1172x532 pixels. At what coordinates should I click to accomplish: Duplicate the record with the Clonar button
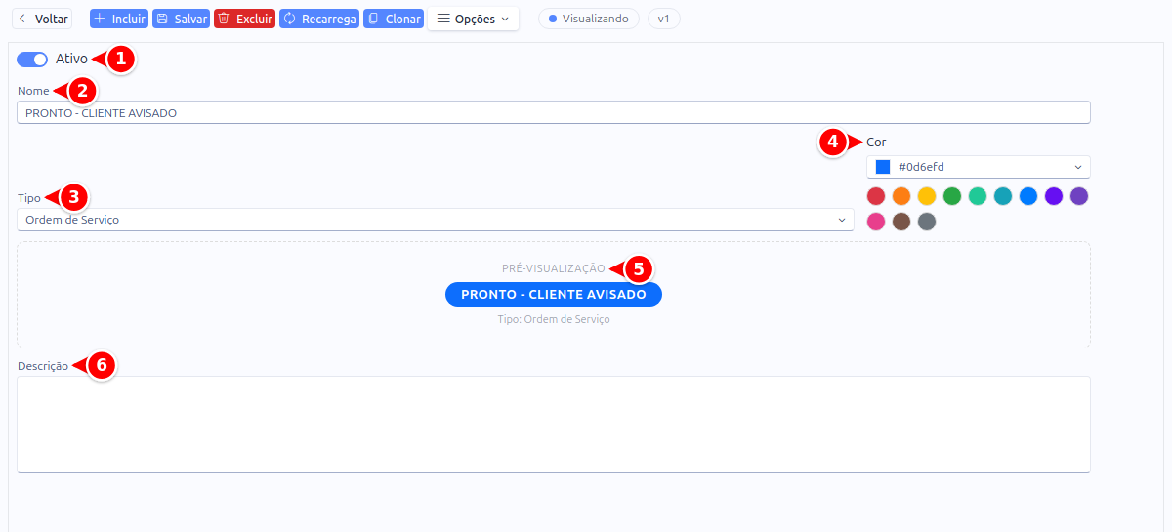pyautogui.click(x=394, y=19)
